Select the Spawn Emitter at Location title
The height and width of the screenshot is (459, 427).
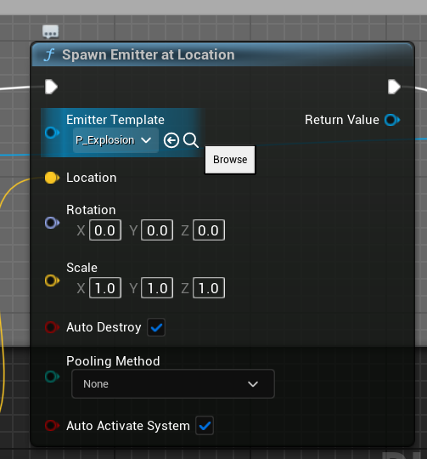[x=149, y=54]
